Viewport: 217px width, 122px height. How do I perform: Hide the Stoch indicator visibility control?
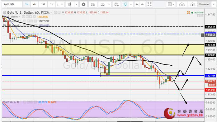(25, 102)
